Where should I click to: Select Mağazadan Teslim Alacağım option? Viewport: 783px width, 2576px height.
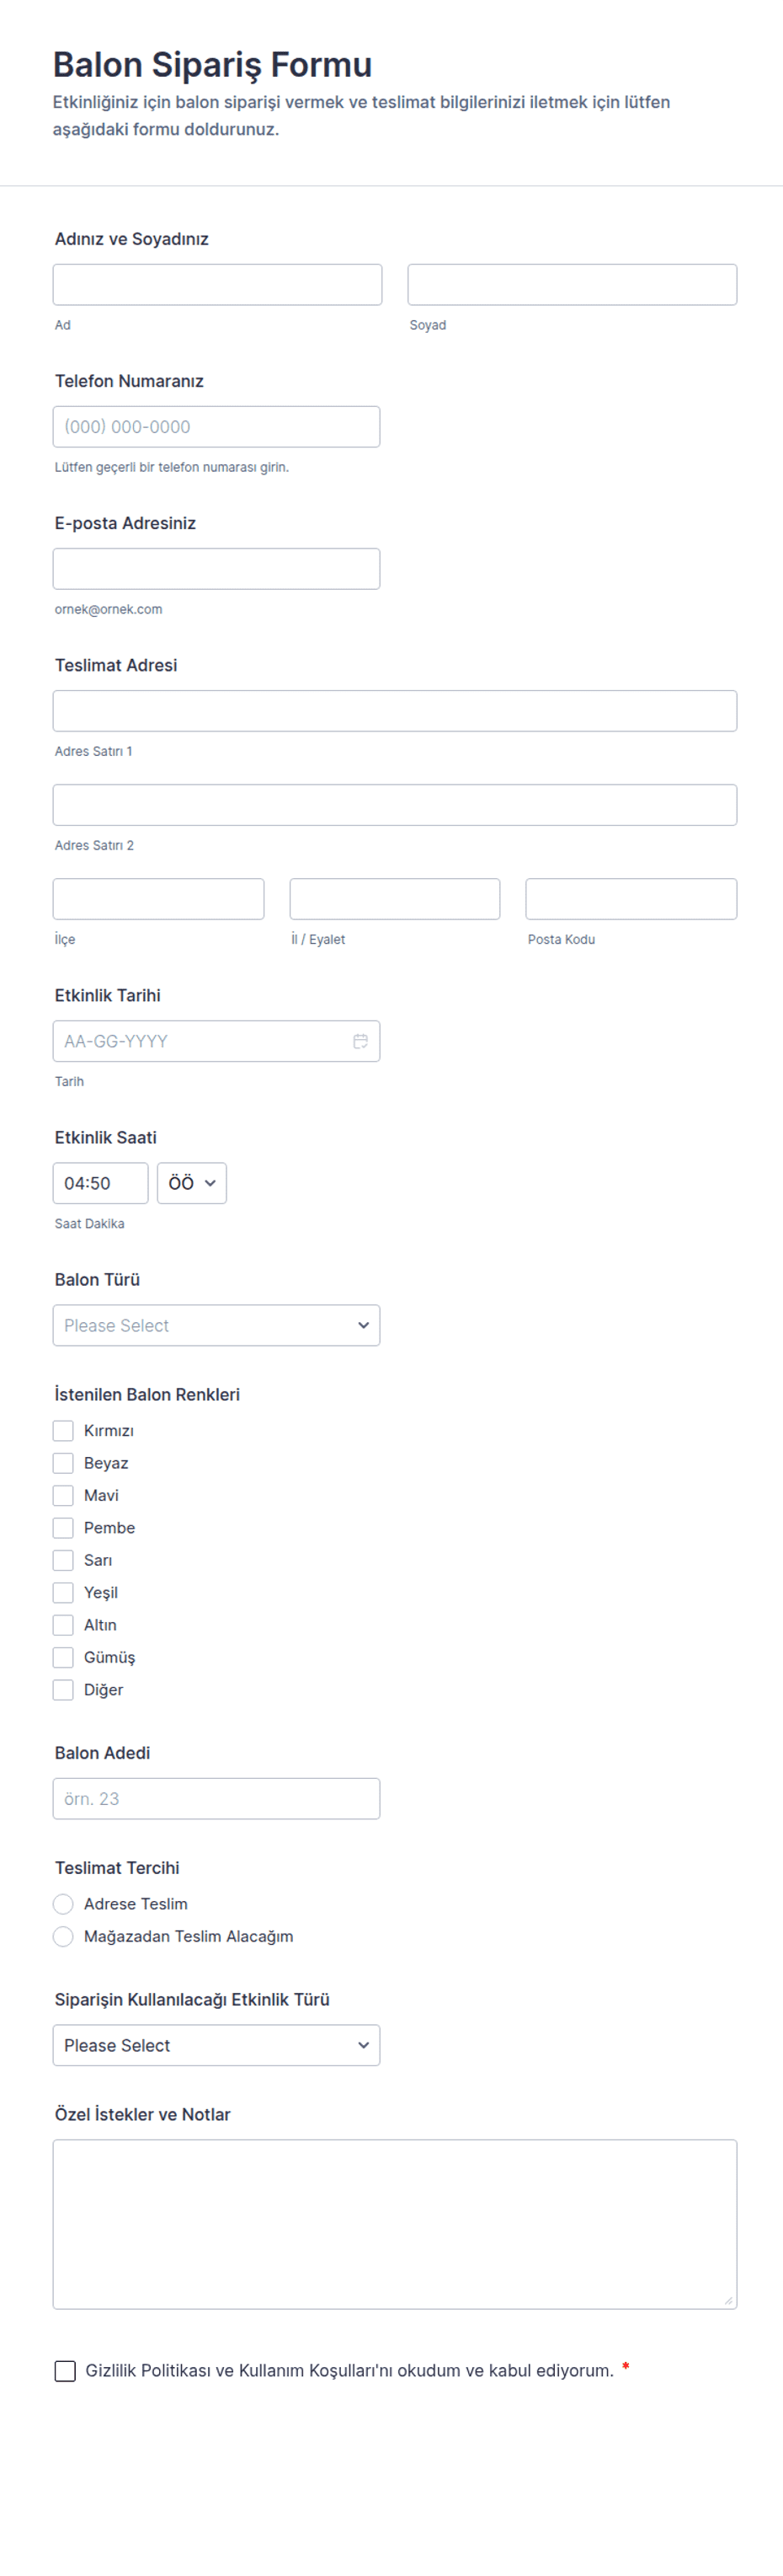(x=63, y=1937)
